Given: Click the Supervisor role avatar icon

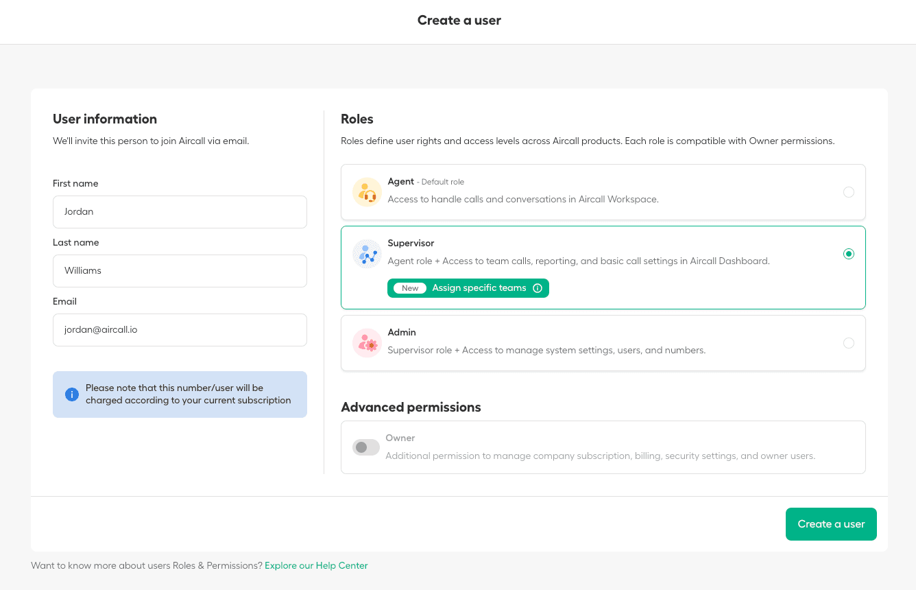Looking at the screenshot, I should [x=367, y=254].
